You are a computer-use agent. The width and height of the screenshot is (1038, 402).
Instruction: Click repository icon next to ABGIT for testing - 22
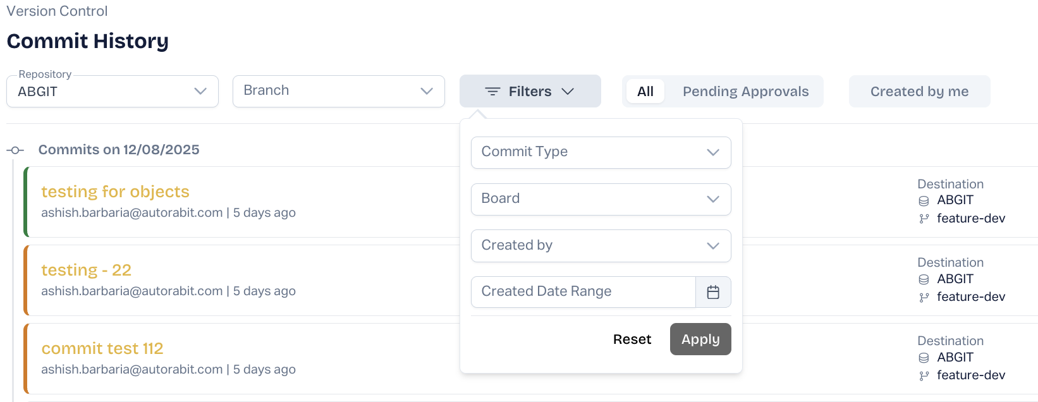(924, 279)
